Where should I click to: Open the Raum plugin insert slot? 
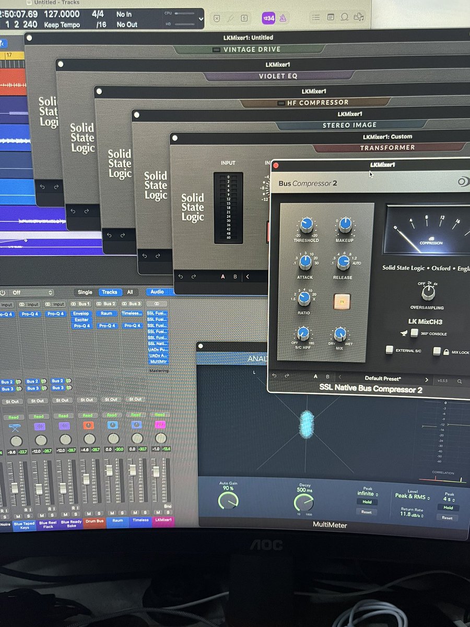(x=107, y=313)
